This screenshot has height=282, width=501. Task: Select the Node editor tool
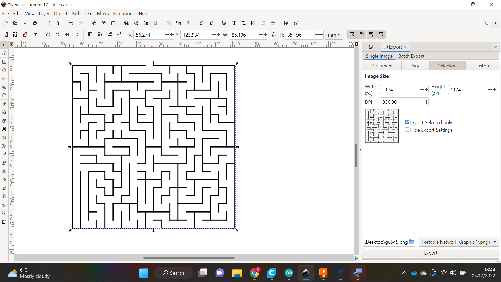coord(4,53)
